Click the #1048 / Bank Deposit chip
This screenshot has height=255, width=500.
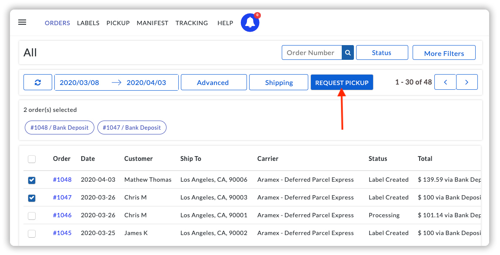coord(59,127)
